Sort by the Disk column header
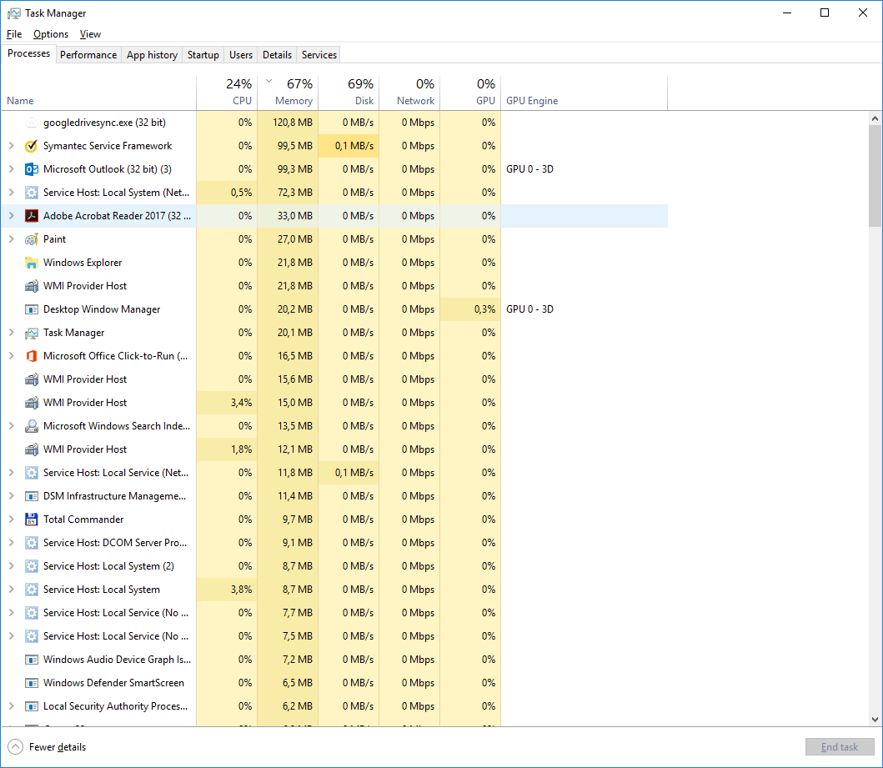 (349, 93)
